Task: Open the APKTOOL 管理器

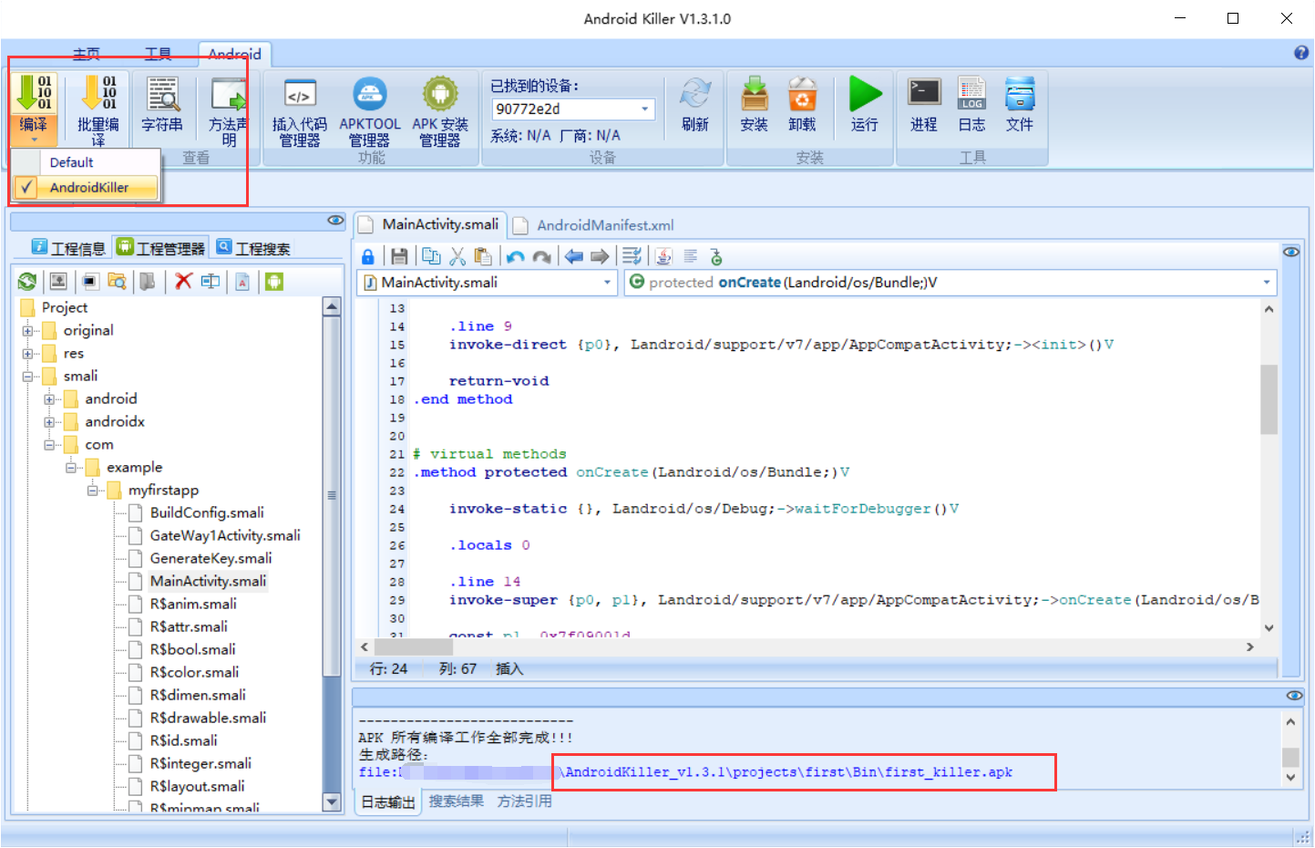Action: (369, 111)
